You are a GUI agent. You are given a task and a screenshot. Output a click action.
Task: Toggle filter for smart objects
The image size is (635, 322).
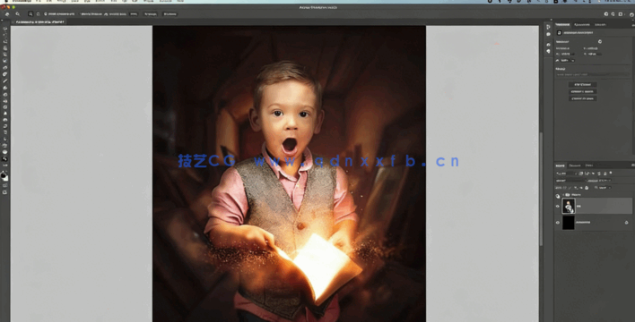[605, 174]
